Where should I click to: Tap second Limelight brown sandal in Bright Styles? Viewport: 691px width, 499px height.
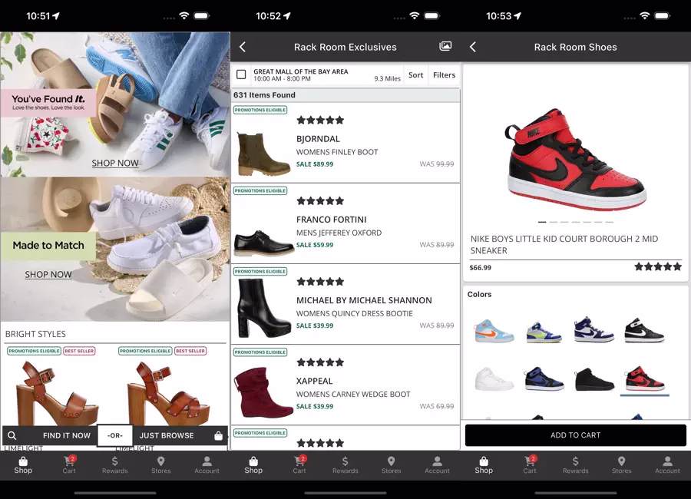168,393
